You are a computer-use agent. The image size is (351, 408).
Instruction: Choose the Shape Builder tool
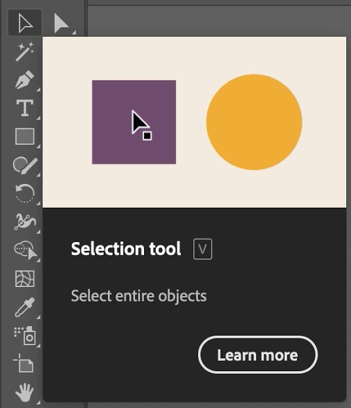(x=25, y=250)
